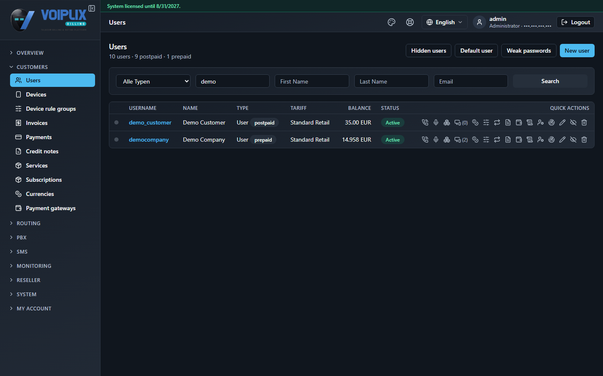Open calls icon for demo_customer
Image resolution: width=603 pixels, height=376 pixels.
425,122
